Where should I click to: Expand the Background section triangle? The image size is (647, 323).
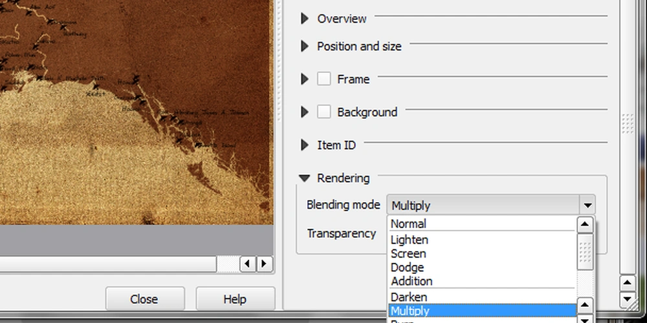tap(305, 112)
